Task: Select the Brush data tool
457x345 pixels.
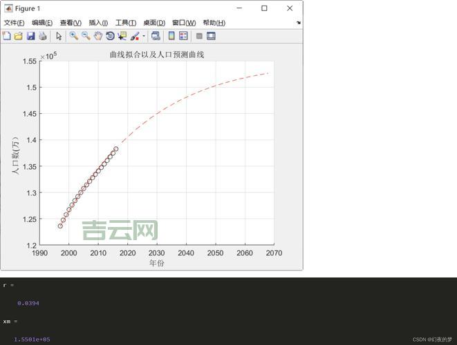Action: pyautogui.click(x=135, y=36)
